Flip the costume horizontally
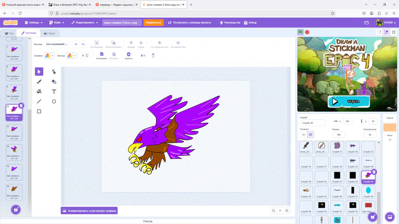 tap(143, 55)
